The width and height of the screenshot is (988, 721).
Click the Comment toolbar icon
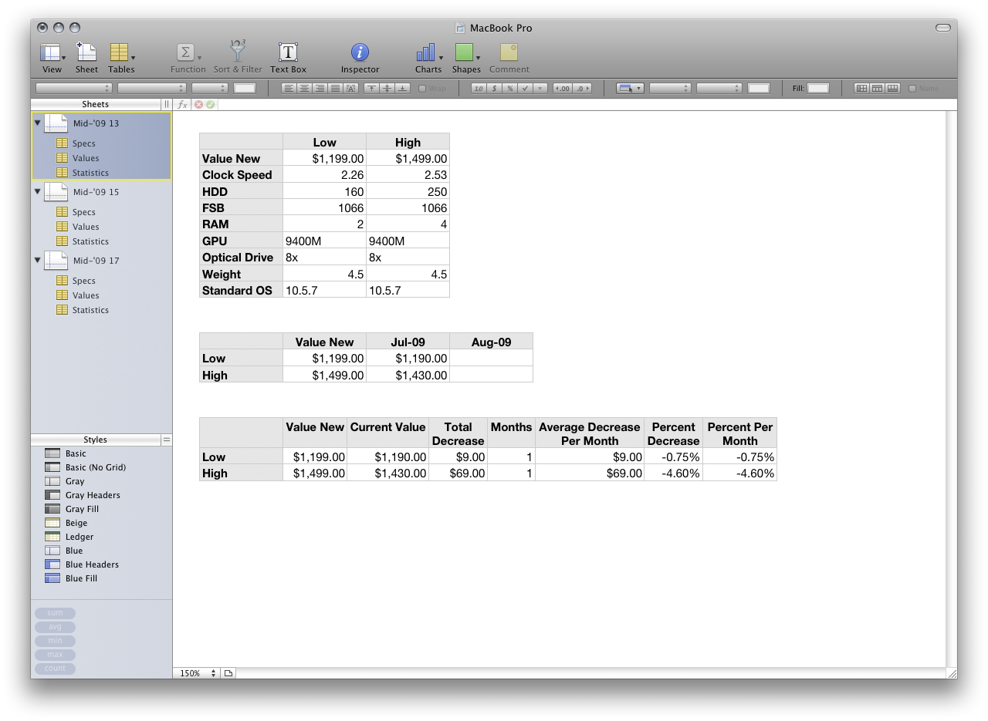click(x=509, y=57)
